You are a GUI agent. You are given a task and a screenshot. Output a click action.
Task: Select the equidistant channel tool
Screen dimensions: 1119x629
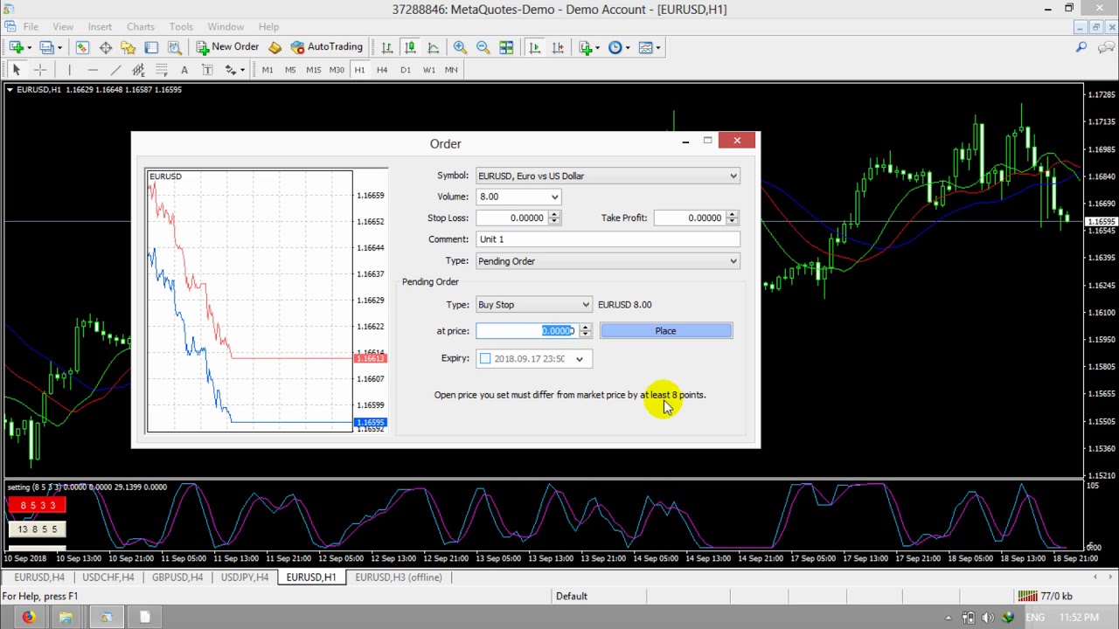(x=138, y=70)
